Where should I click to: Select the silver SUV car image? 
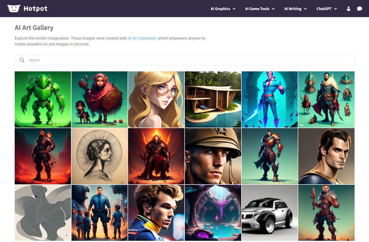pos(269,213)
